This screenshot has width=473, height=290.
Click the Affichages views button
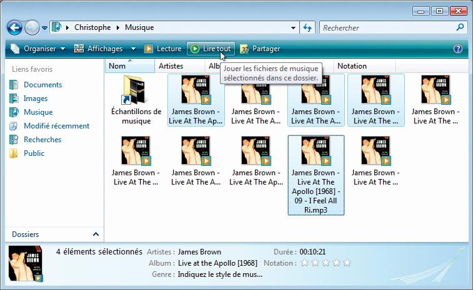coord(99,49)
